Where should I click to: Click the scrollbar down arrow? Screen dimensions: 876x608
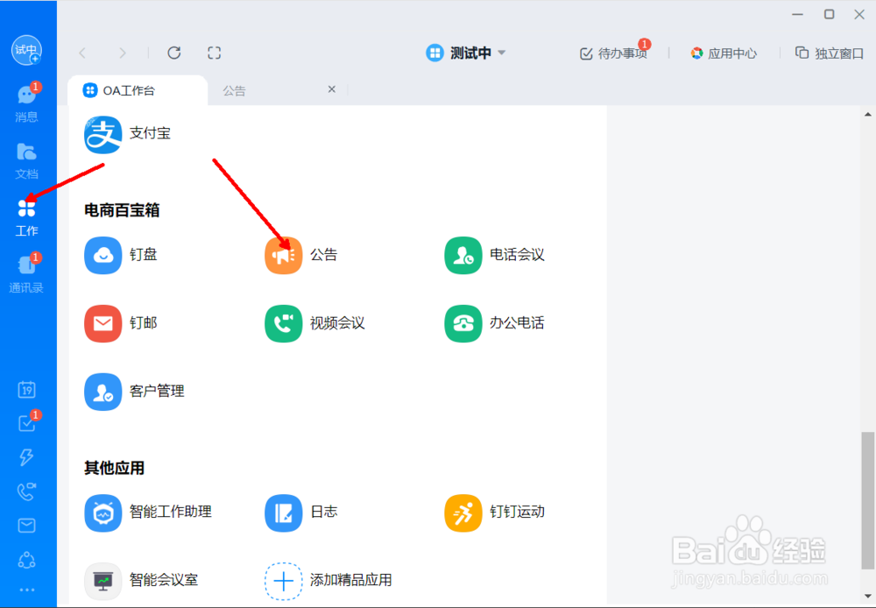[867, 597]
